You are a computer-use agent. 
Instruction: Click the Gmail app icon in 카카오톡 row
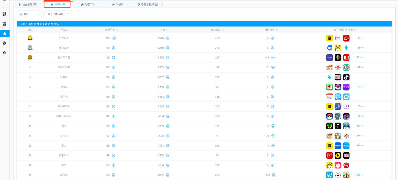tap(338, 38)
